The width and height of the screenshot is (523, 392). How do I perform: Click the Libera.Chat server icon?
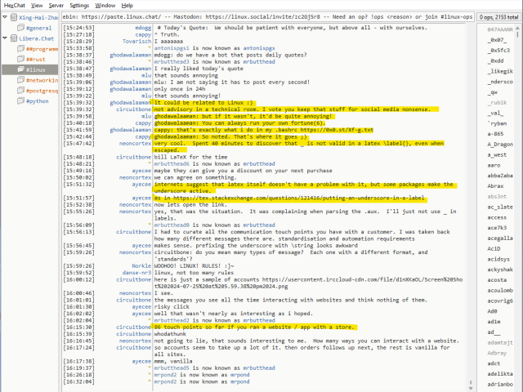12,38
